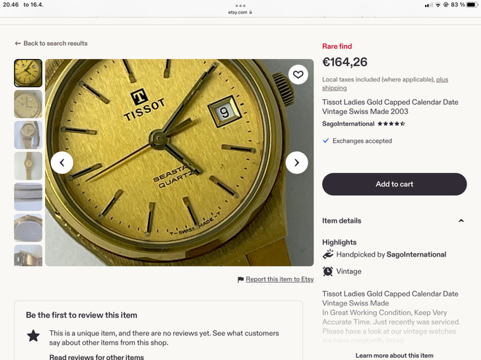Open the plus shipping link

tap(385, 84)
